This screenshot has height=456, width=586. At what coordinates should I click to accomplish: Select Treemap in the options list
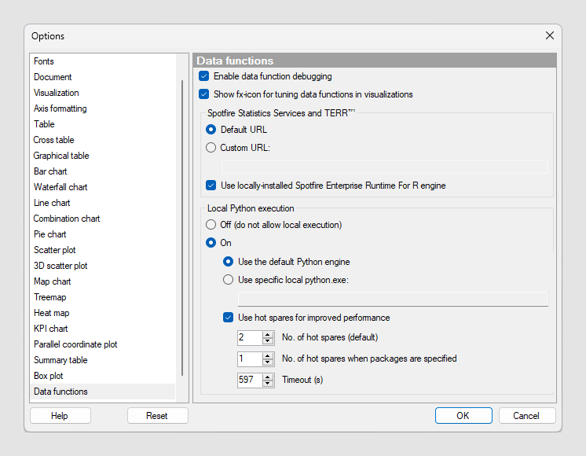pos(102,297)
